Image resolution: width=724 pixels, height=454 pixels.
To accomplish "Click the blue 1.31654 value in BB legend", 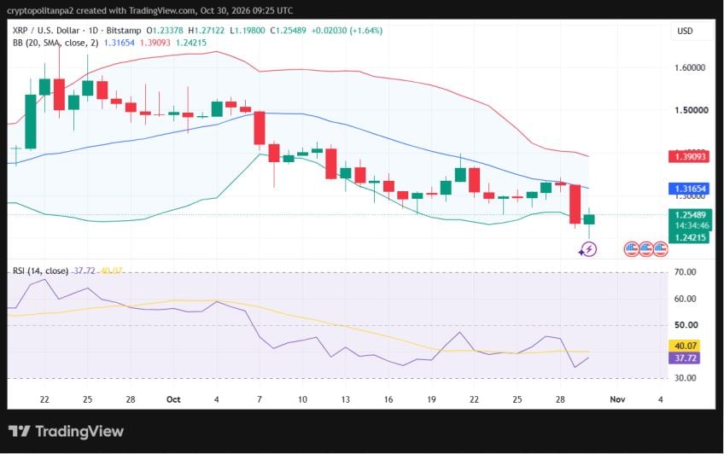I will (120, 43).
